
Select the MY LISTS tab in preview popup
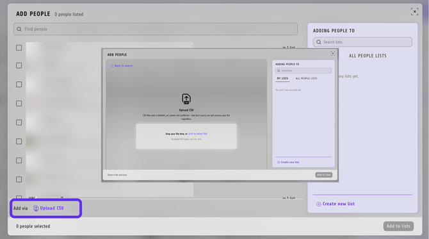(282, 79)
